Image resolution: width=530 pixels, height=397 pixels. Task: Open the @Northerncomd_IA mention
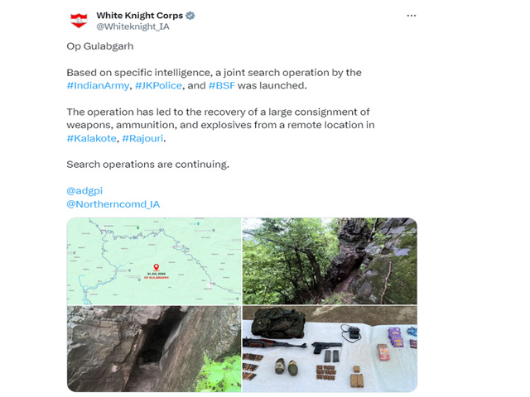tap(113, 204)
